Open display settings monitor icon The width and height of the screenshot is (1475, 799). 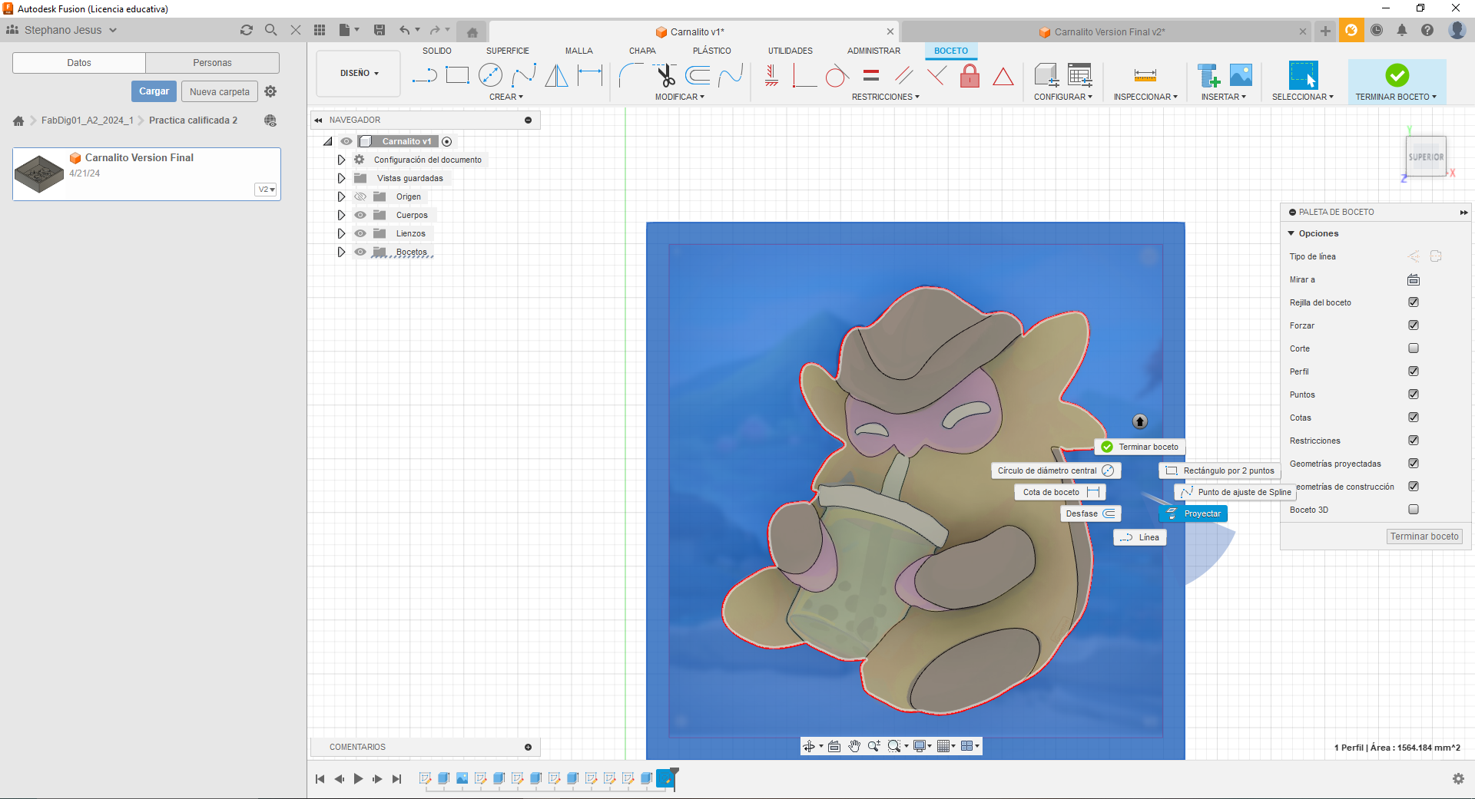point(919,746)
